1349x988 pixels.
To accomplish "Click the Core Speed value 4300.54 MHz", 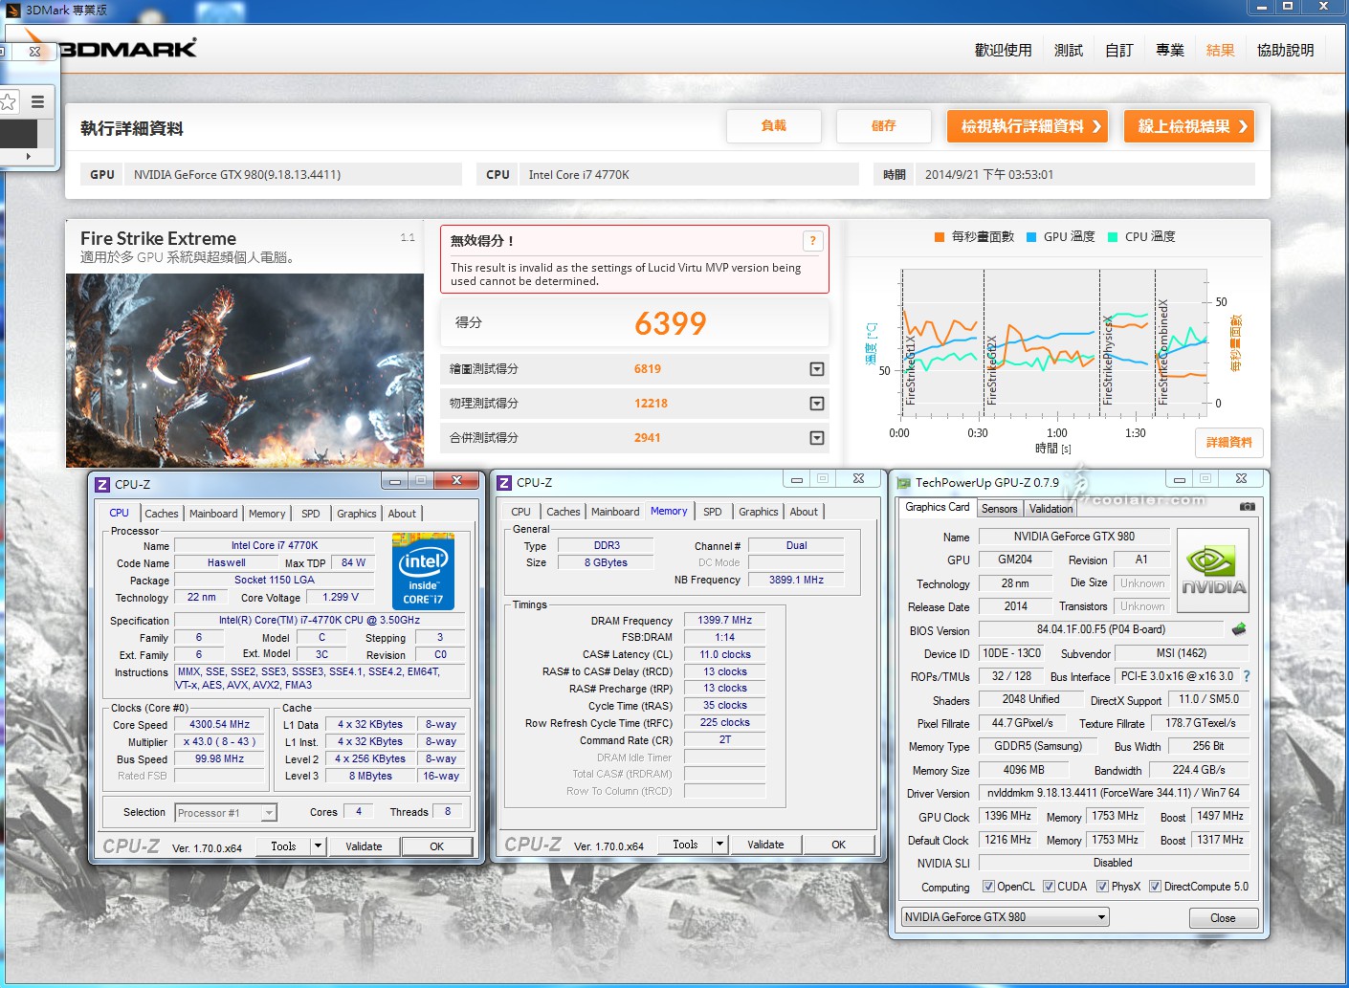I will (x=219, y=725).
